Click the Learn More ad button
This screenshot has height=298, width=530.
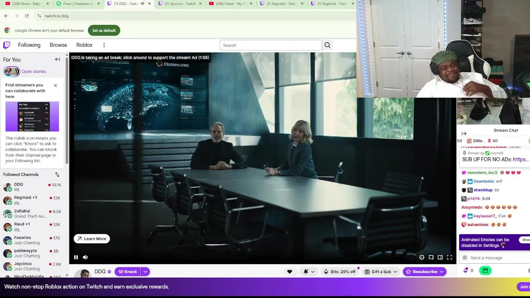(92, 239)
